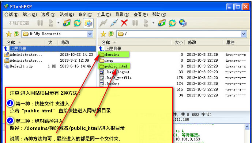Sort remote files by 大小 column header
Viewport: 252px width, 143px height.
click(178, 42)
